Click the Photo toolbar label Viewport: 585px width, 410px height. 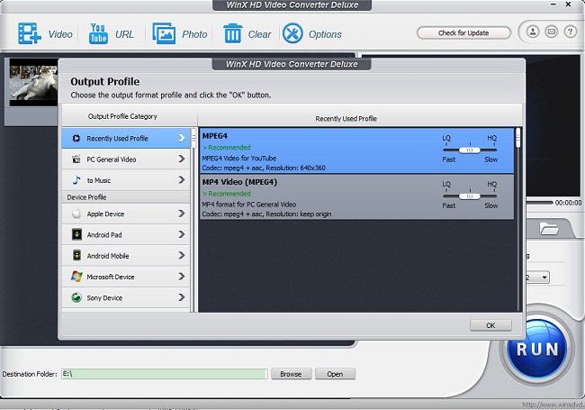[x=194, y=34]
